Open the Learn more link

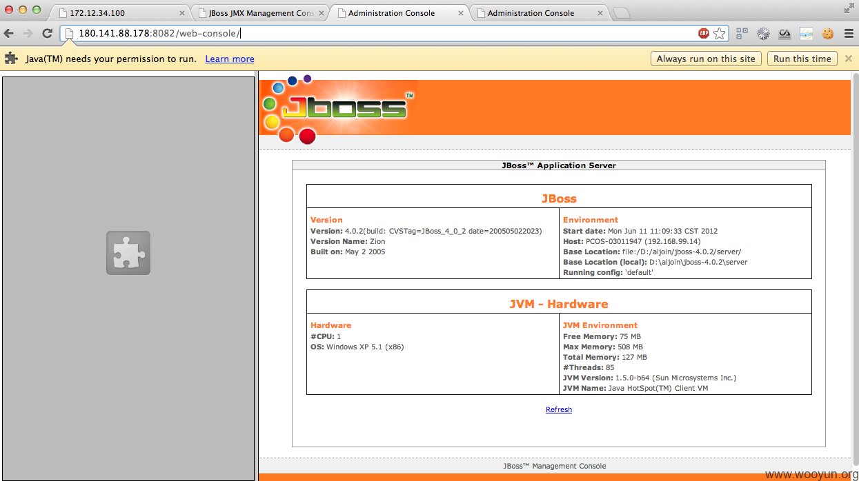pos(230,59)
